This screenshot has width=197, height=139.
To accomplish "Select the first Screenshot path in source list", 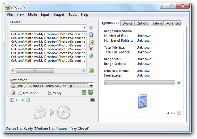I will point(49,34).
